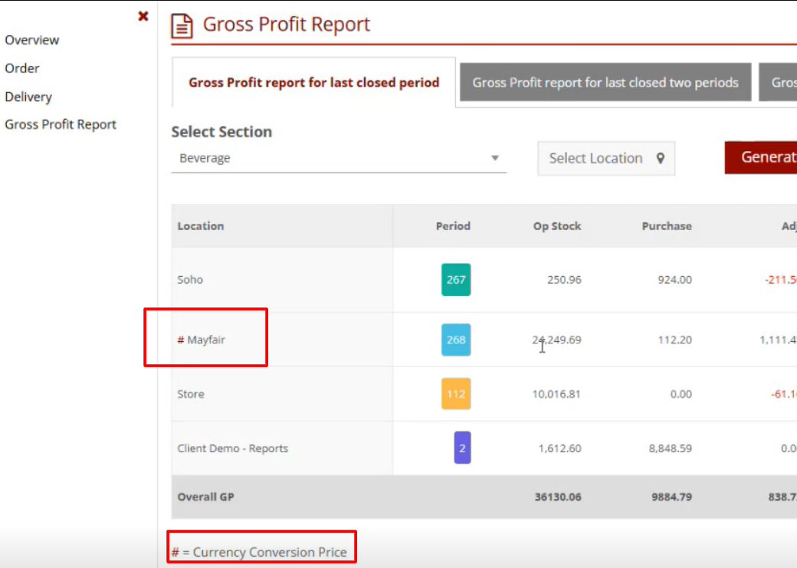This screenshot has height=568, width=797.
Task: Close the sidebar with red X icon
Action: point(143,16)
